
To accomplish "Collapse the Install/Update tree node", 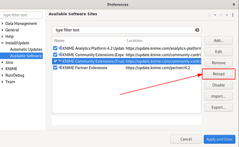I will click(x=2, y=43).
